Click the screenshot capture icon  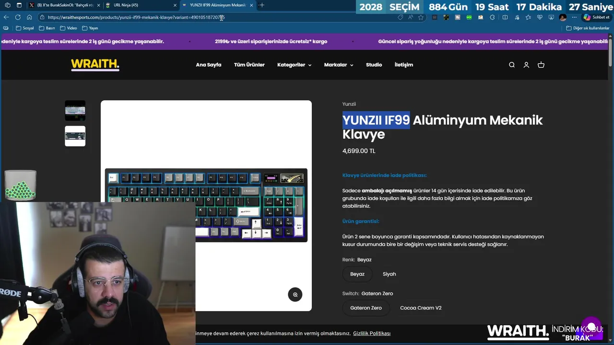(551, 17)
